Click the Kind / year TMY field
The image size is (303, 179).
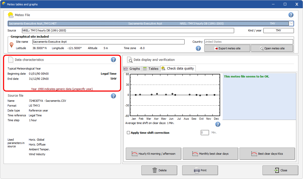point(278,30)
